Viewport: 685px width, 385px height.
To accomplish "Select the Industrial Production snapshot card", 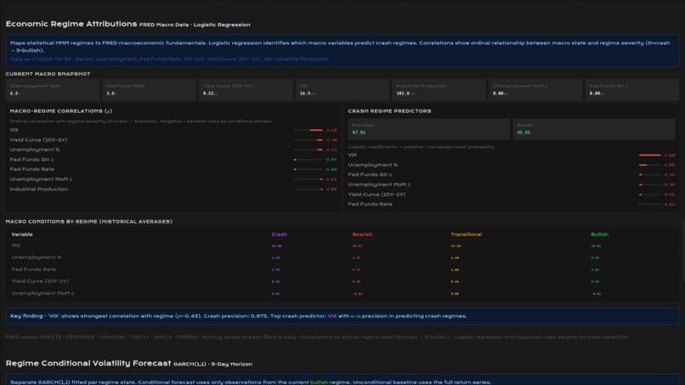I will point(439,89).
